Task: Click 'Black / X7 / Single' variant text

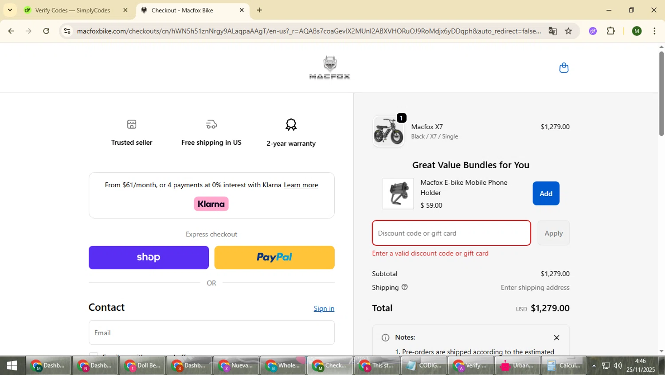Action: (x=434, y=136)
